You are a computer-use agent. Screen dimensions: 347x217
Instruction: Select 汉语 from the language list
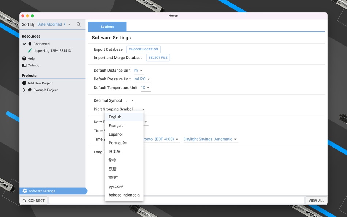tap(124, 169)
